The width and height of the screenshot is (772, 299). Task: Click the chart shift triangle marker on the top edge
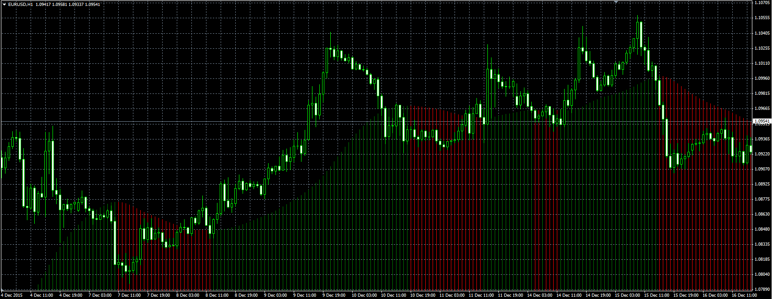coord(616,2)
